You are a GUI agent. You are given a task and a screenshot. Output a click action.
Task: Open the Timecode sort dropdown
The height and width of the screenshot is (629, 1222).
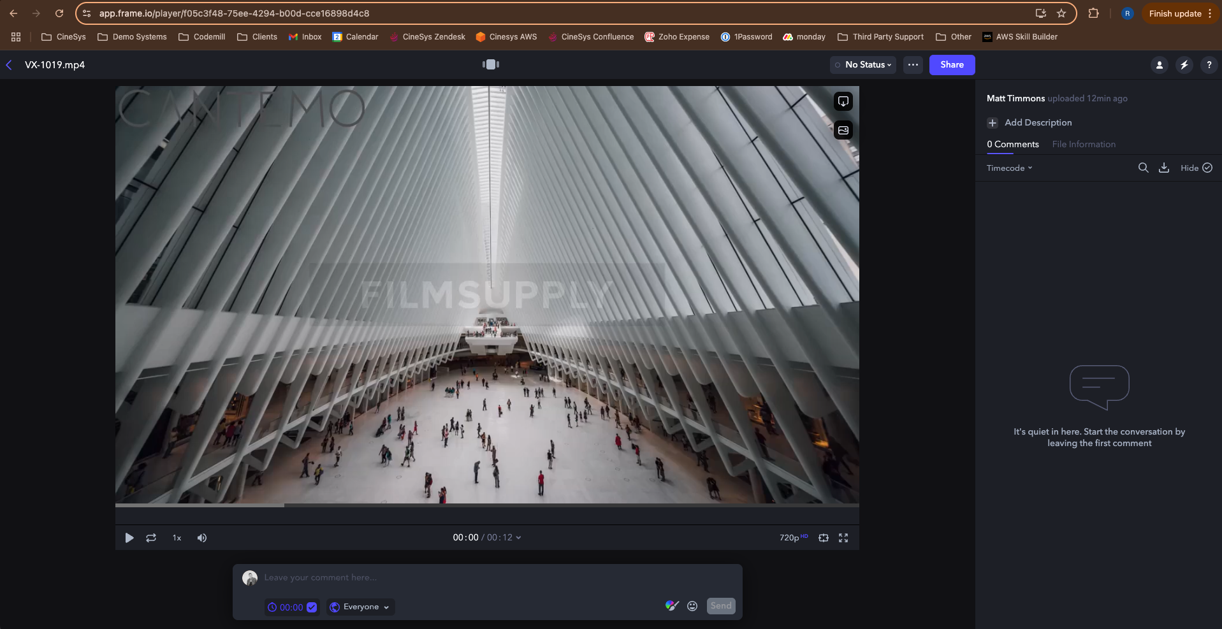1010,168
